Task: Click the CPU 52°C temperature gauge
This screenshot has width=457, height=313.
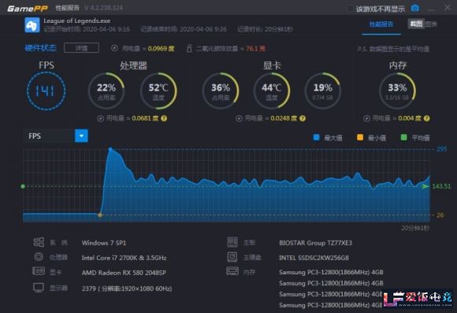Action: coord(158,91)
